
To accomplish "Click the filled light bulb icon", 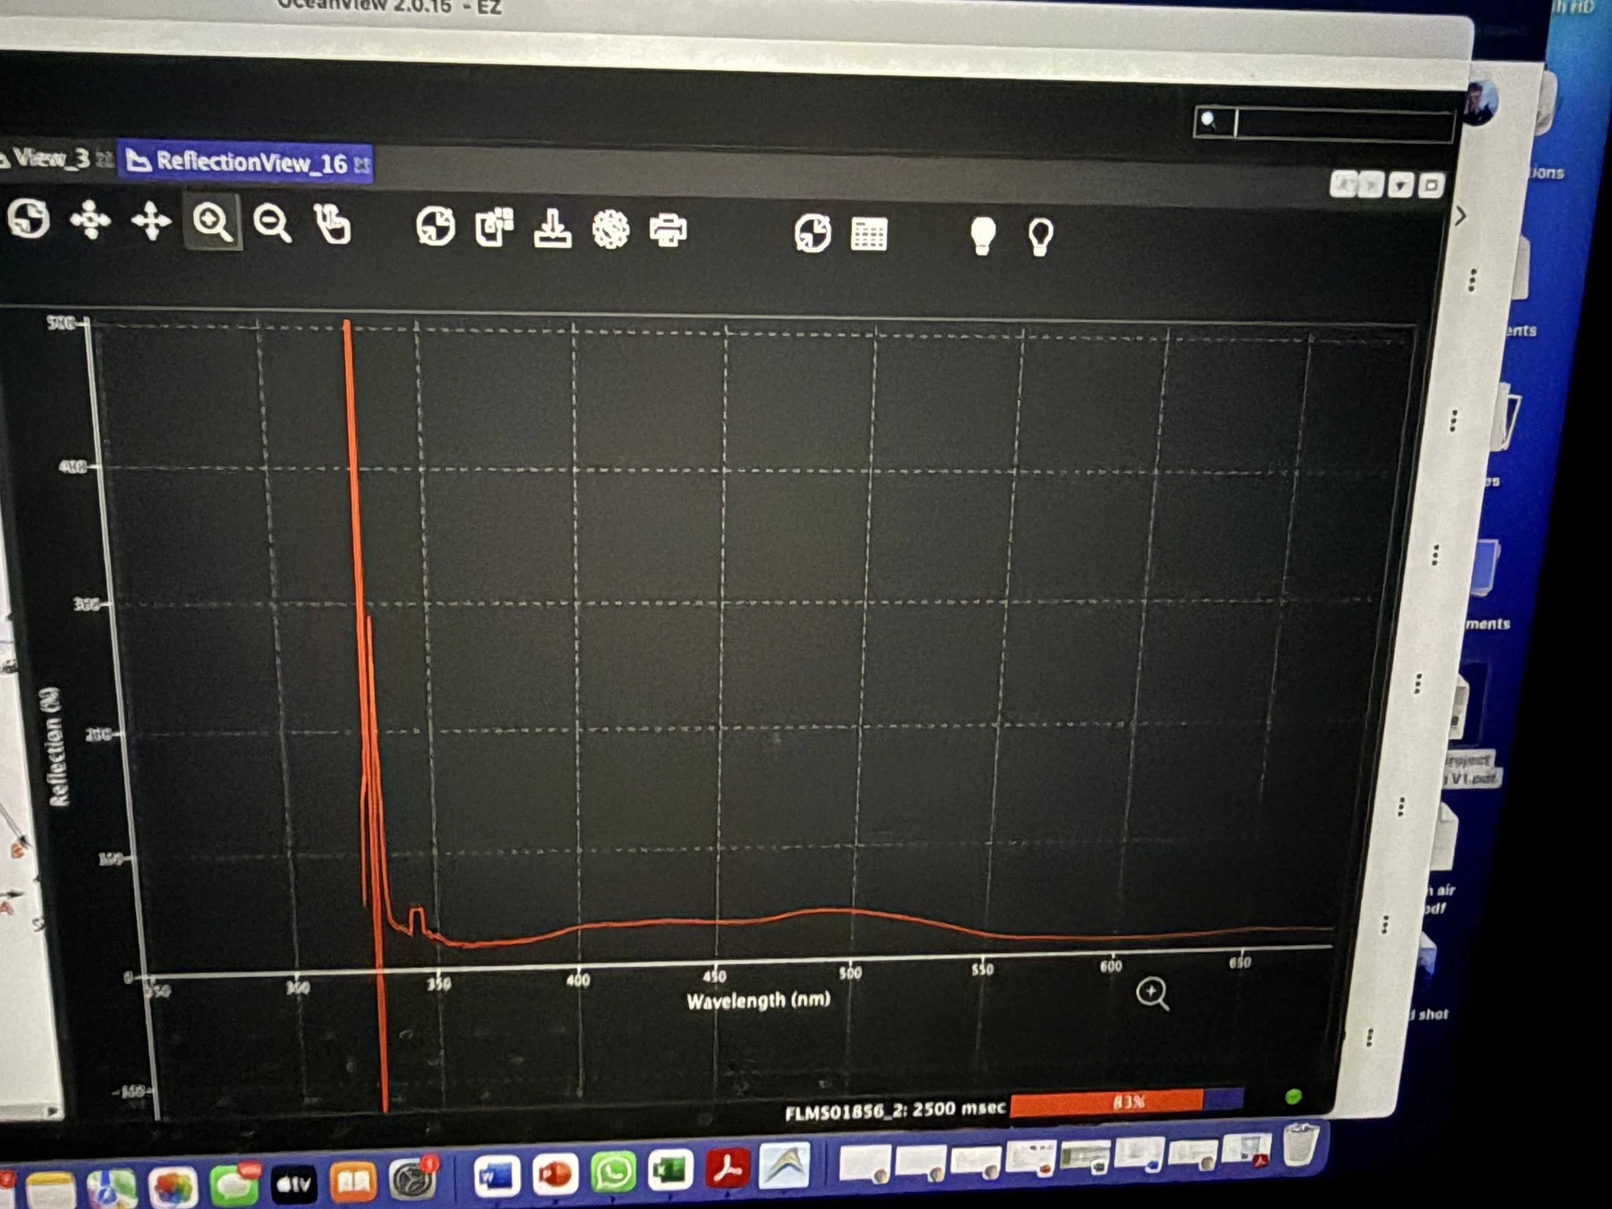I will click(x=983, y=235).
